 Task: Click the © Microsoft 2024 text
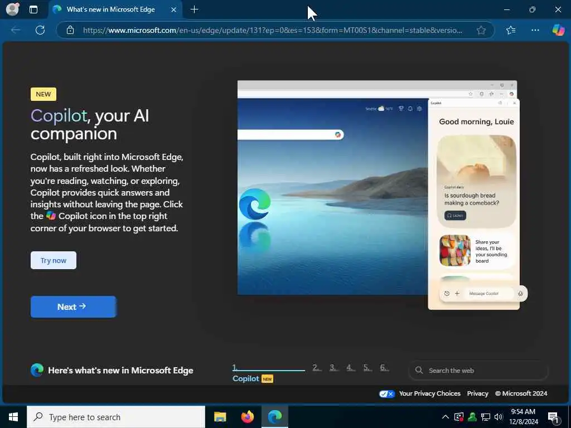tap(521, 393)
